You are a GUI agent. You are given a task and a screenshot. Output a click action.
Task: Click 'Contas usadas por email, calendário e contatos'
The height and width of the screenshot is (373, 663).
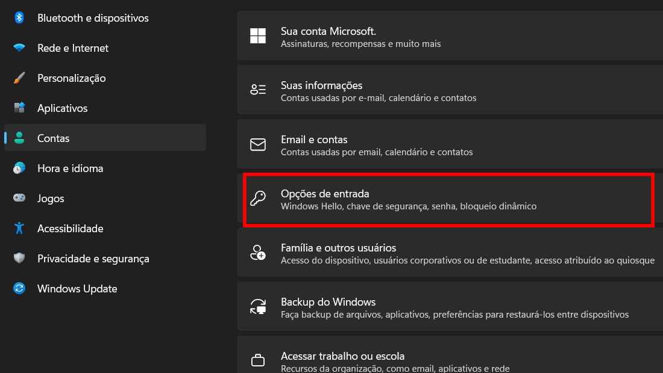[x=377, y=152]
